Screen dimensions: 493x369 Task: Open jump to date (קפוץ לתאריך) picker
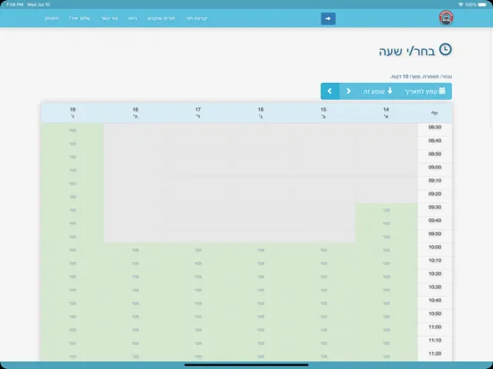425,91
